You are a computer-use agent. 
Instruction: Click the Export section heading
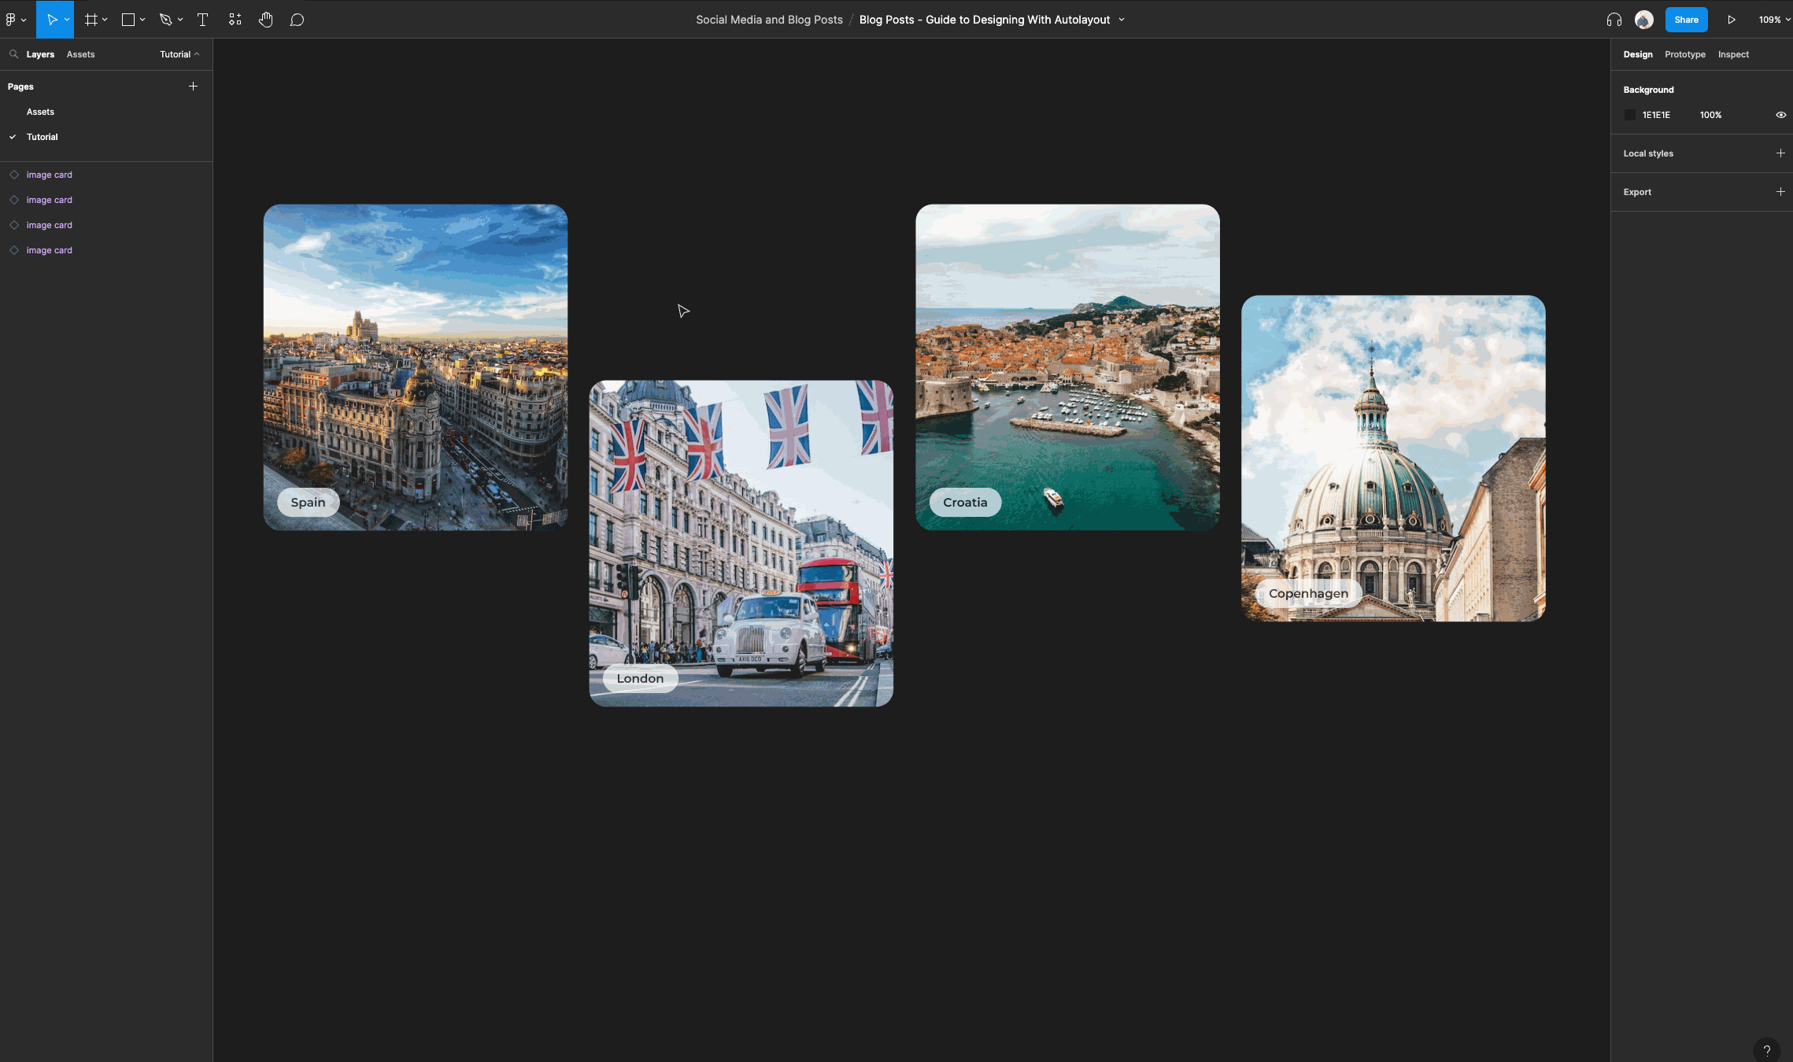1637,192
